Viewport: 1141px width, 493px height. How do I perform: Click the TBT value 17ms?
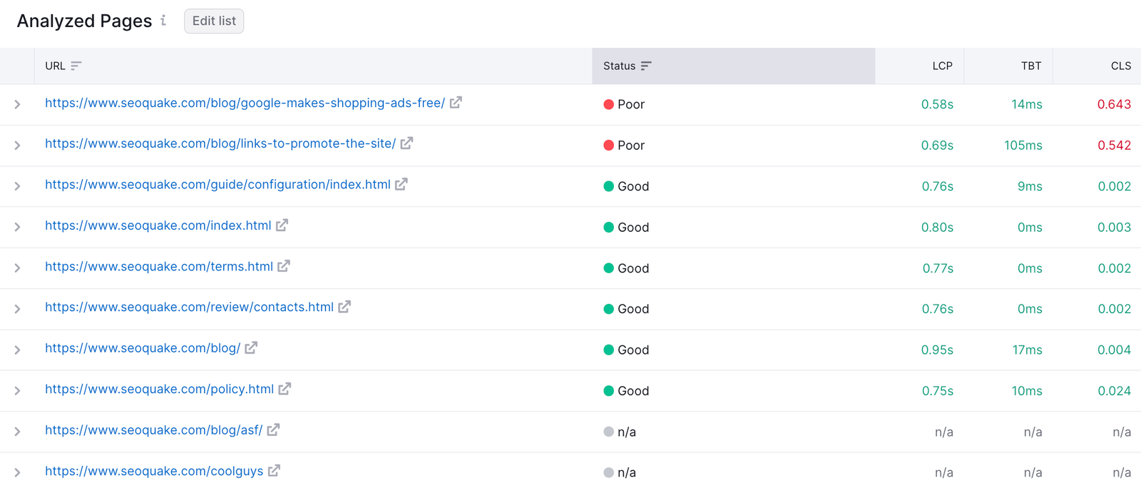[1028, 350]
